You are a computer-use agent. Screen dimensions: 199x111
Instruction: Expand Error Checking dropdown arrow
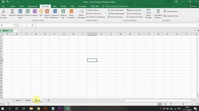coord(142,14)
